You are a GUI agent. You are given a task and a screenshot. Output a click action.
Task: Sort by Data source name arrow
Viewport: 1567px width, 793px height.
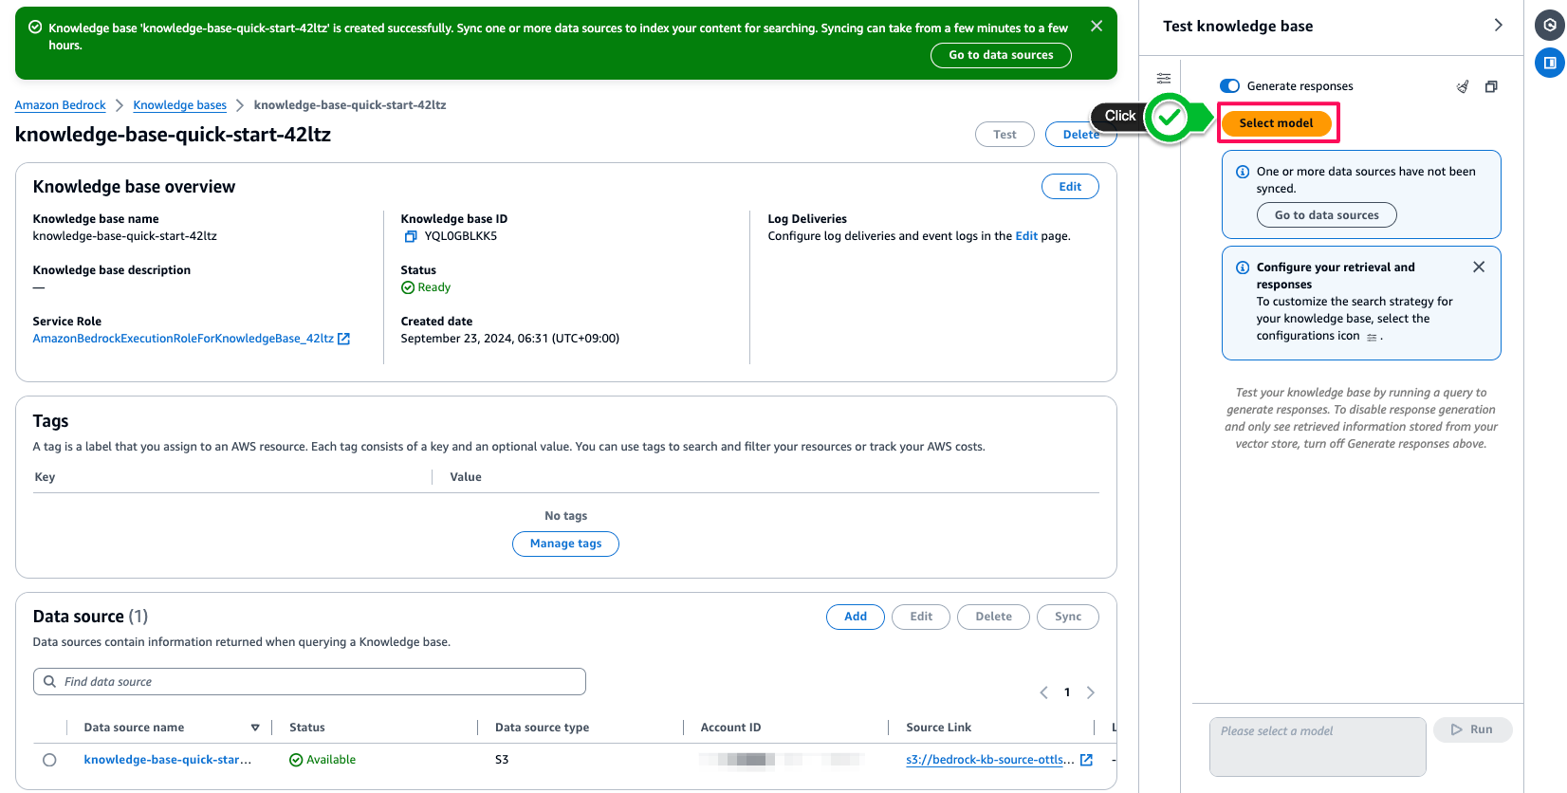(x=255, y=728)
